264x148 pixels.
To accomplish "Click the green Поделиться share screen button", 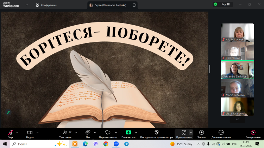I will (x=128, y=134).
